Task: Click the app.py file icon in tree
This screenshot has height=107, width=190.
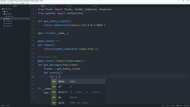Action: [x=4, y=19]
